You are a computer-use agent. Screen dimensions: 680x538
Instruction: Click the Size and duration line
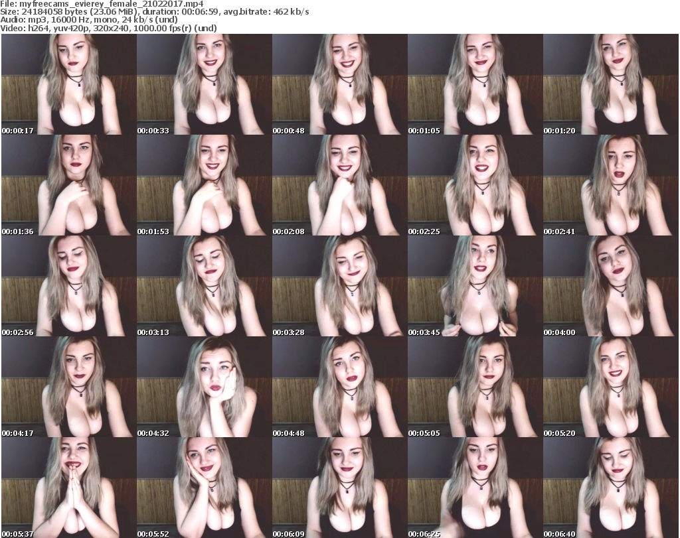point(154,12)
